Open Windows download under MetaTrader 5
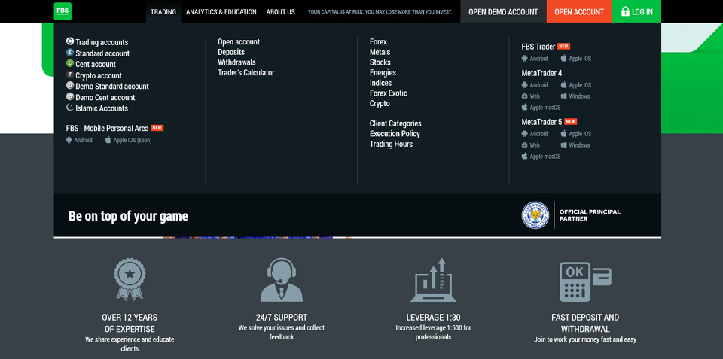 (575, 145)
